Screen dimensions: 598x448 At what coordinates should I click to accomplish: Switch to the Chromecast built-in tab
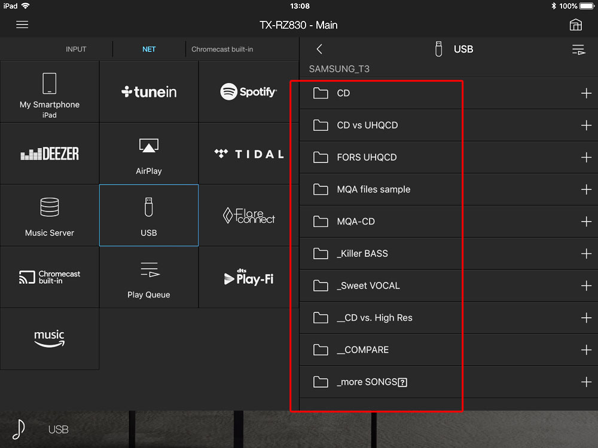[222, 49]
